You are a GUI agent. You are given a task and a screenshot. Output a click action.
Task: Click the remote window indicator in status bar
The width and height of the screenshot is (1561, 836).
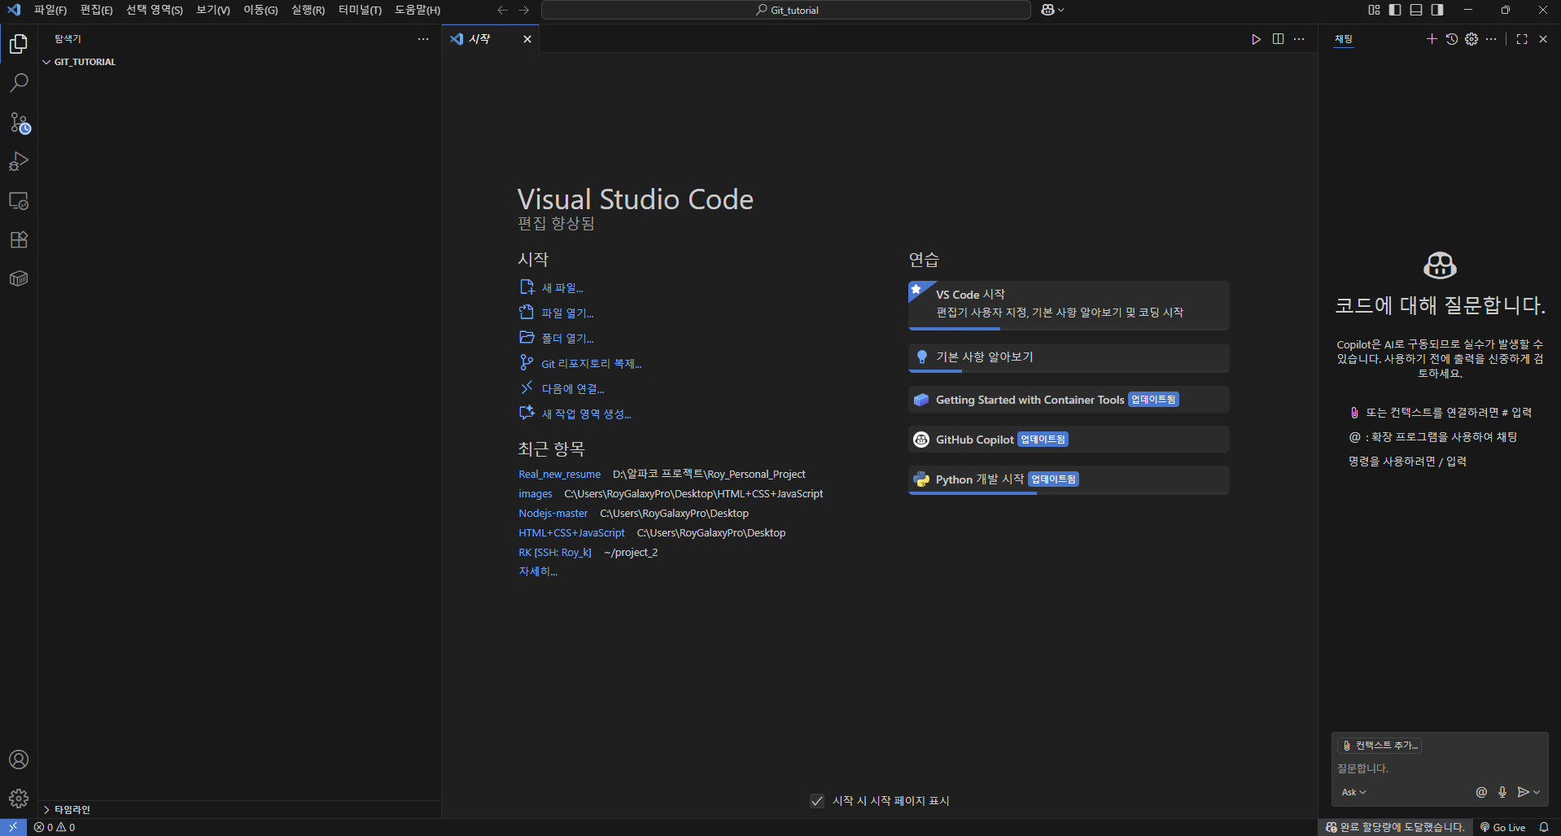coord(13,827)
